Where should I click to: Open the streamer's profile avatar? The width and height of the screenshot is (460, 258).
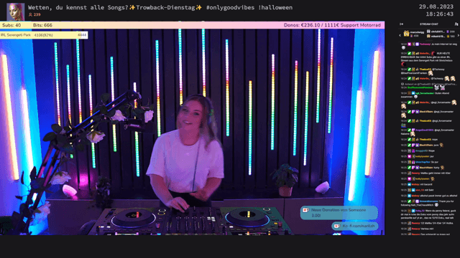point(16,11)
